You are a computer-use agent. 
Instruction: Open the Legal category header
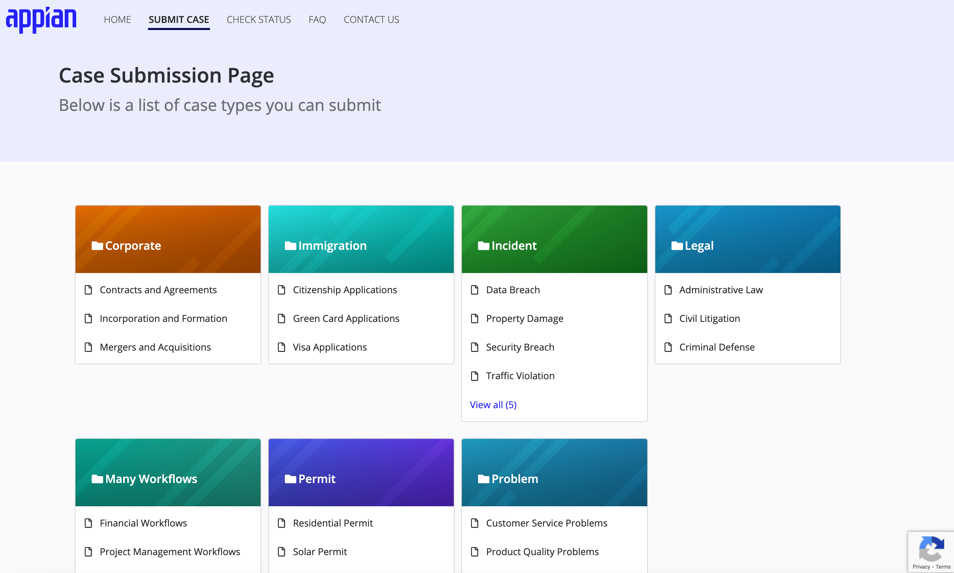point(747,239)
